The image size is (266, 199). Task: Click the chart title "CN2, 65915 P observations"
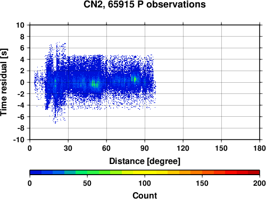pyautogui.click(x=145, y=4)
